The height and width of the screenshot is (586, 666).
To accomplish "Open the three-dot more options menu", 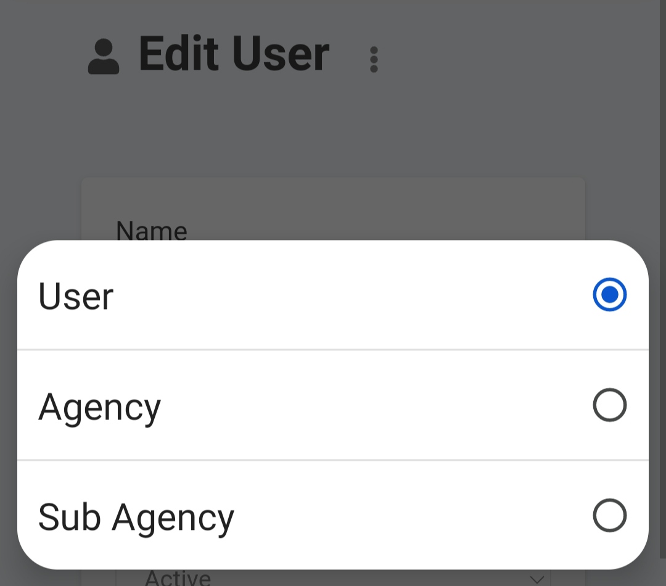I will coord(374,60).
